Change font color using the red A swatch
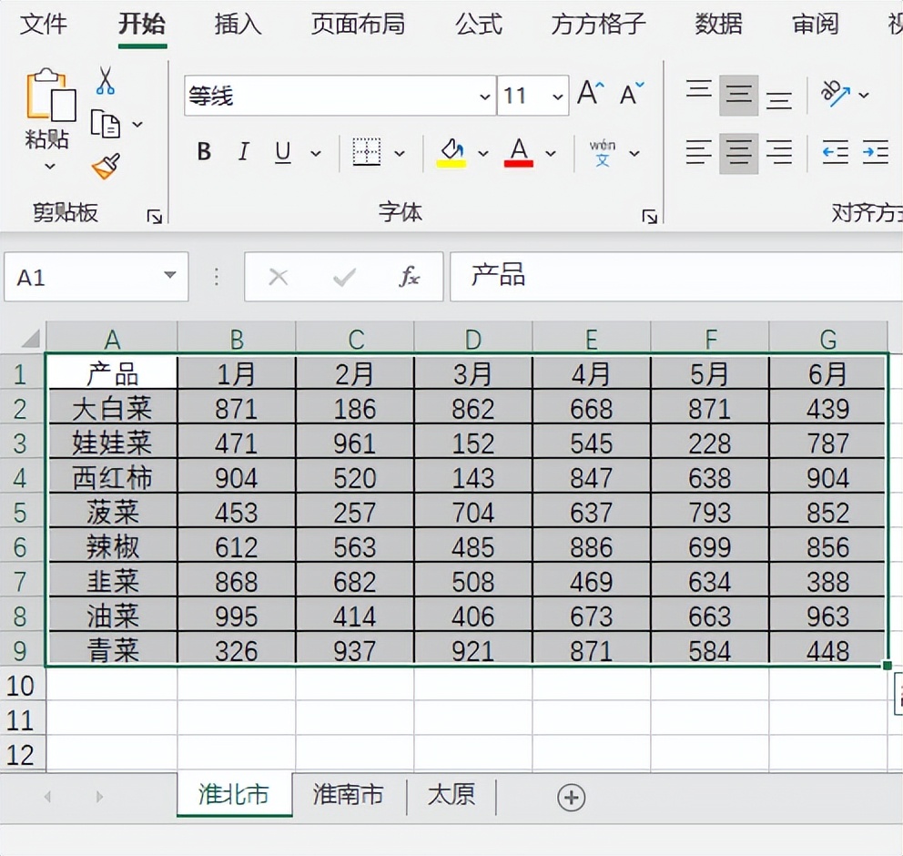Screen dimensions: 903x856 tap(517, 151)
